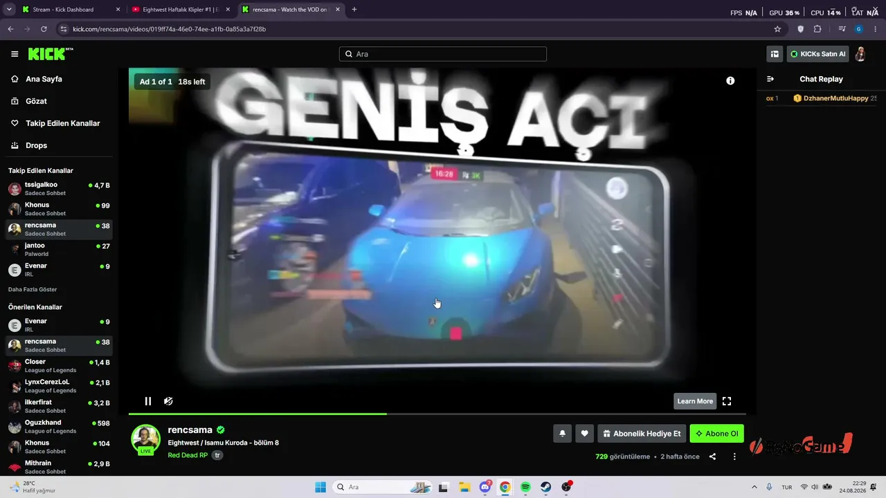Open the Chrome three-dot menu
The width and height of the screenshot is (886, 498).
coord(876,29)
